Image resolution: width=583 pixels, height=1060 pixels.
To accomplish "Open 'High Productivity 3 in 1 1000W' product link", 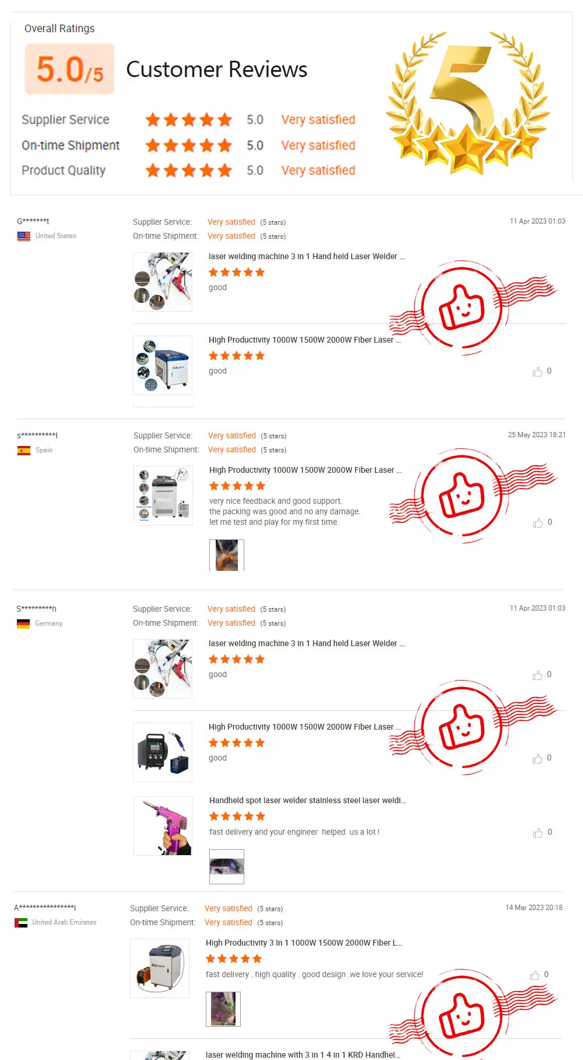I will [304, 943].
